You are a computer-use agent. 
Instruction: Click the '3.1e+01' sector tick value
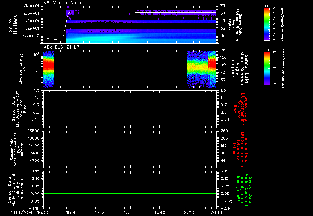point(31,5)
